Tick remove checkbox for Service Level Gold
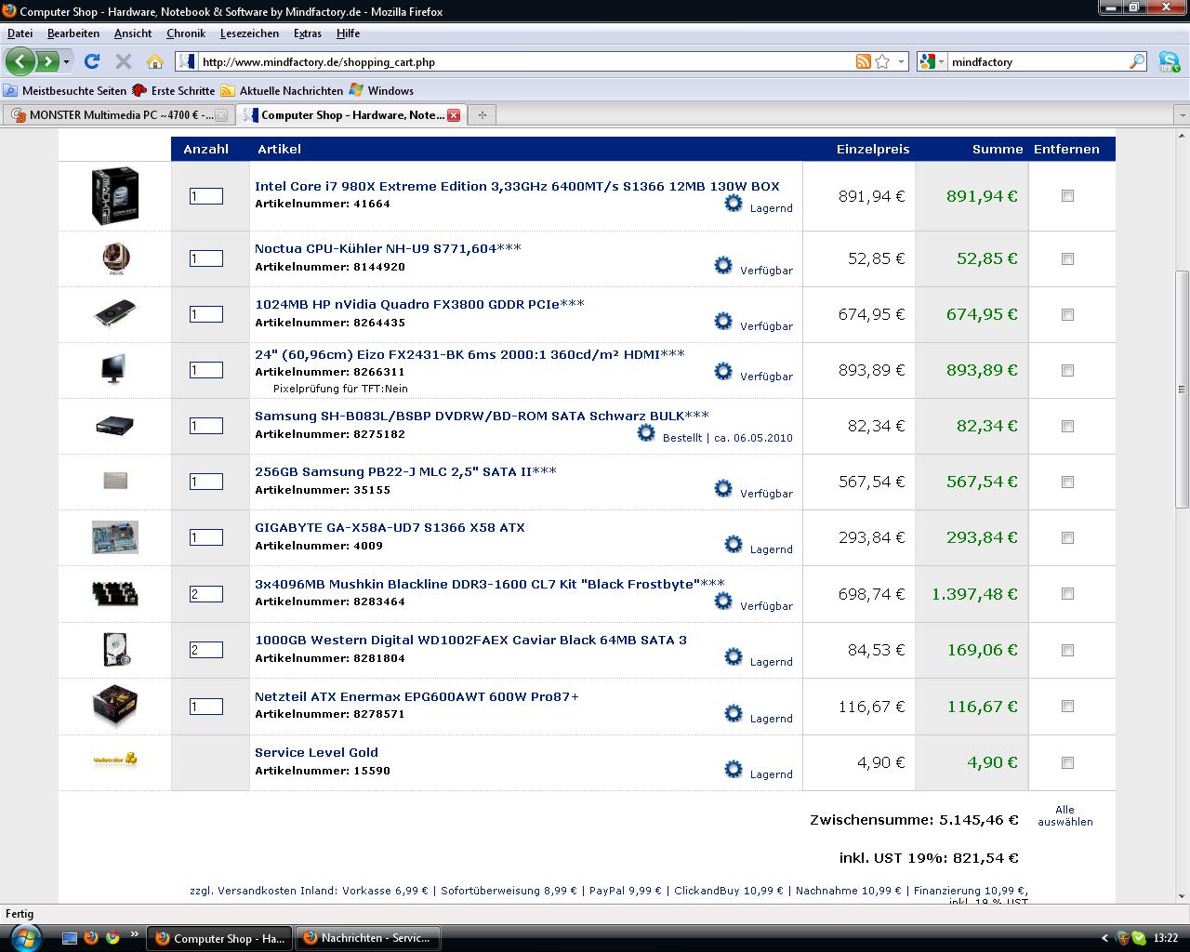Viewport: 1190px width, 952px height. click(1067, 763)
